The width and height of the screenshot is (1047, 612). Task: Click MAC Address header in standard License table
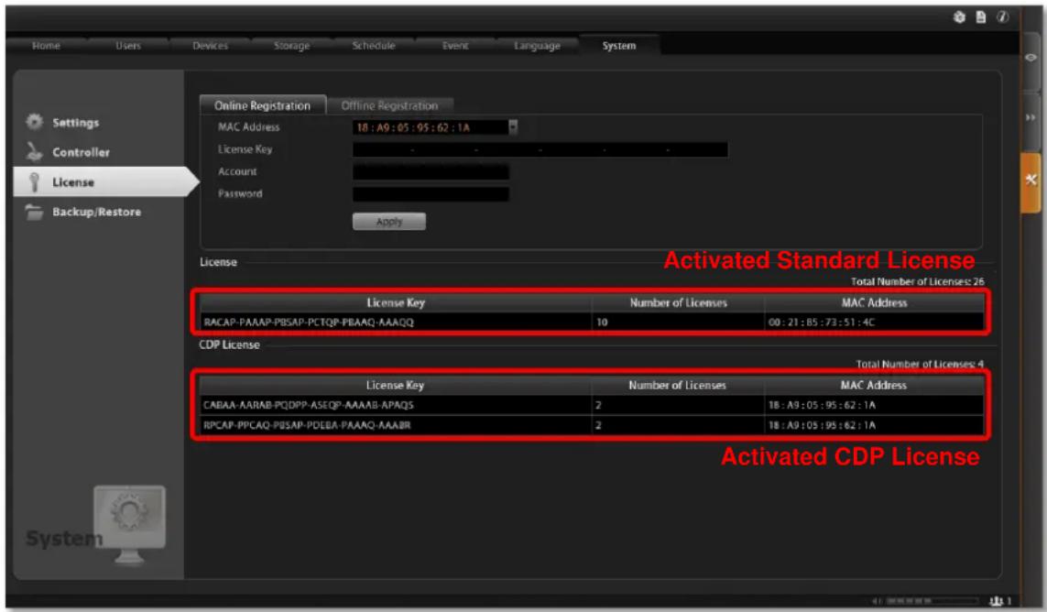pos(874,302)
